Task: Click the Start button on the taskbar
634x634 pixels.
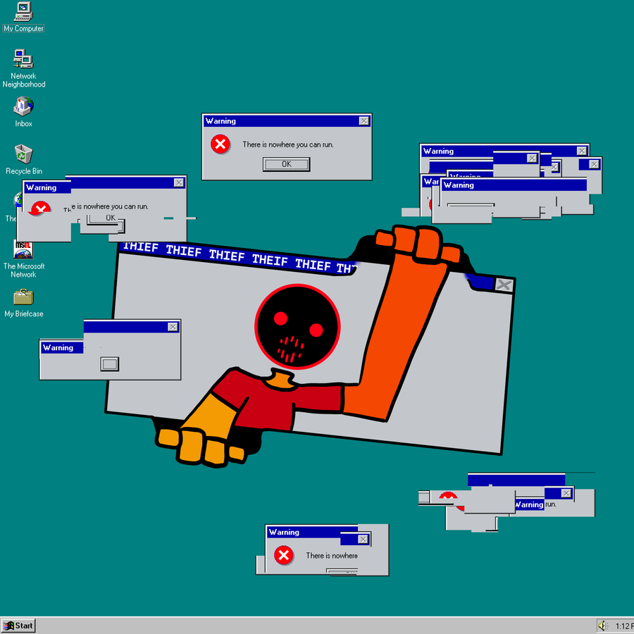Action: 18,626
